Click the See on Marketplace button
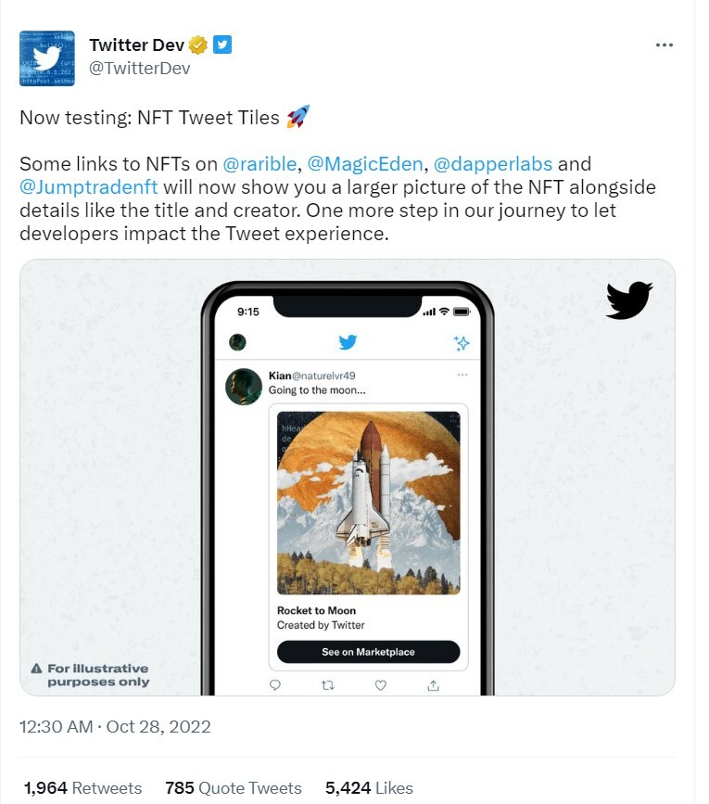 point(368,652)
